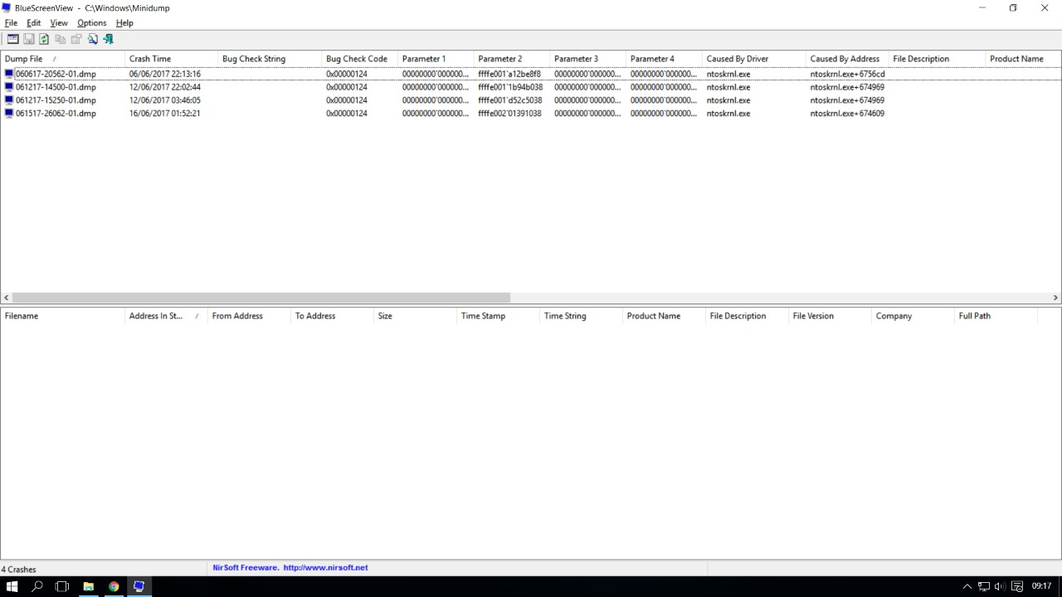Sort lower pane by Address In Stack header

point(166,316)
